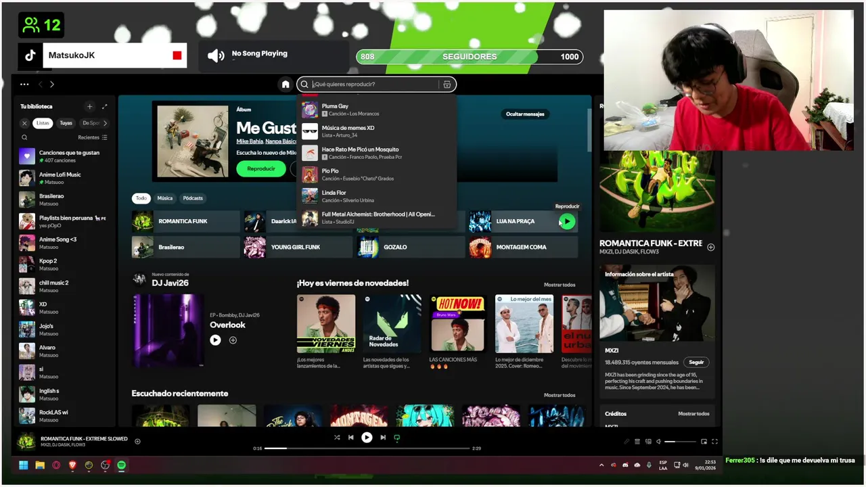Open Mike Bahía artist link
The image size is (866, 487).
249,141
